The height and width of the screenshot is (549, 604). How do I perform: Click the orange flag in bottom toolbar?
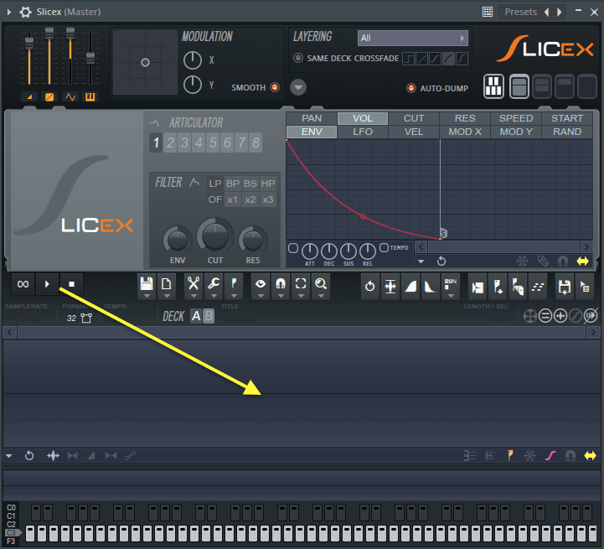tap(510, 456)
